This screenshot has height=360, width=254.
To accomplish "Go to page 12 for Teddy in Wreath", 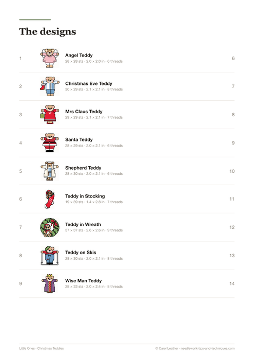I will tap(232, 227).
